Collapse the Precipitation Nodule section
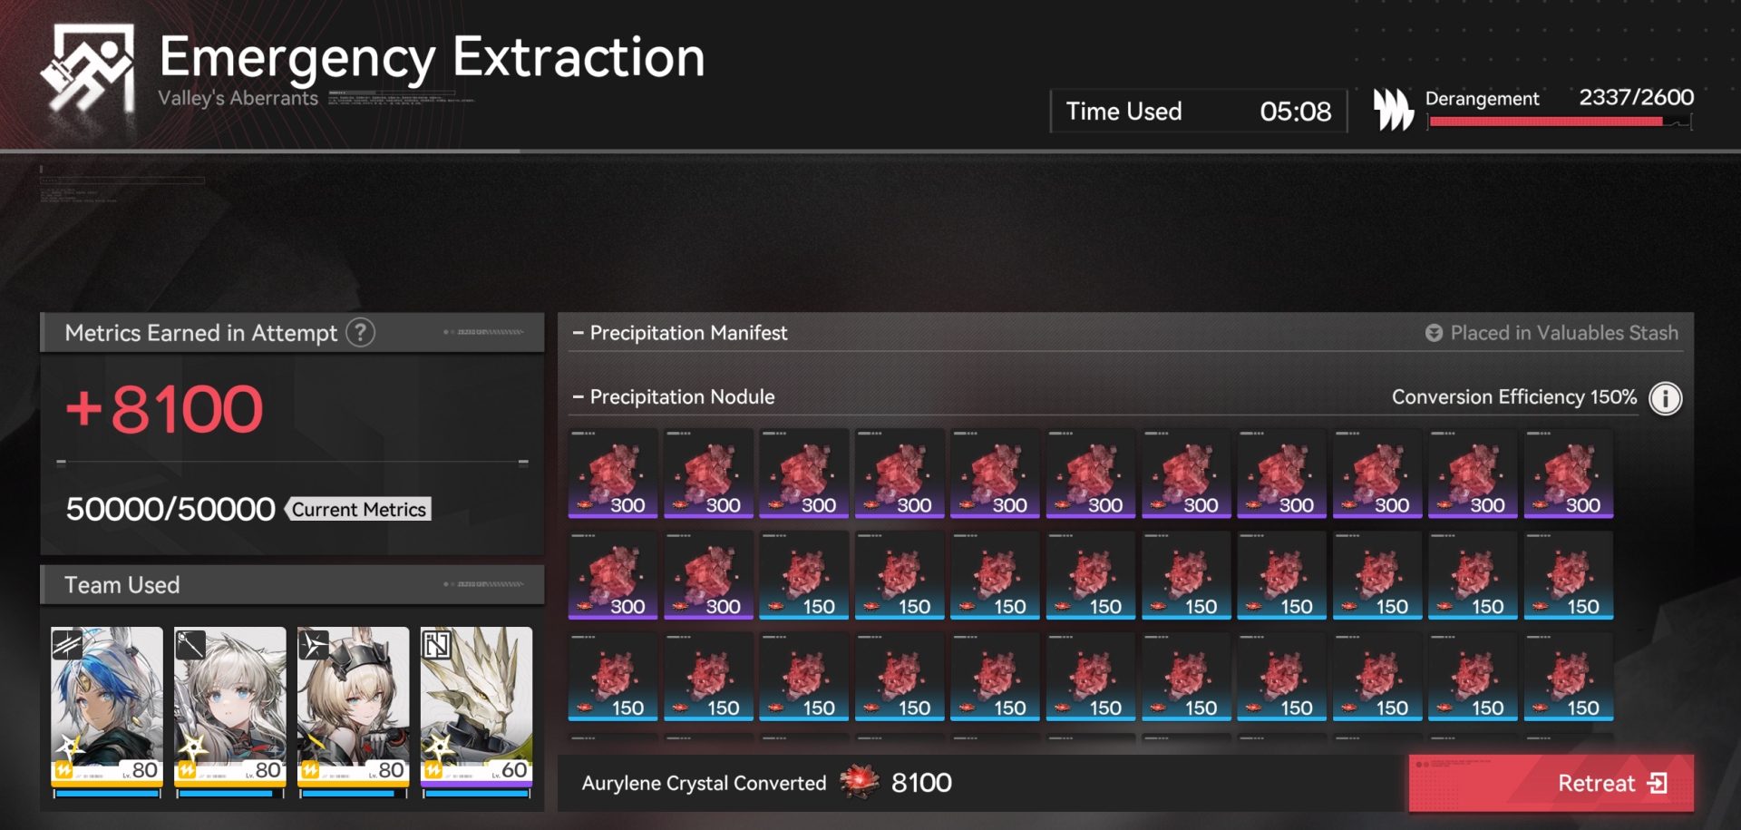 tap(674, 396)
